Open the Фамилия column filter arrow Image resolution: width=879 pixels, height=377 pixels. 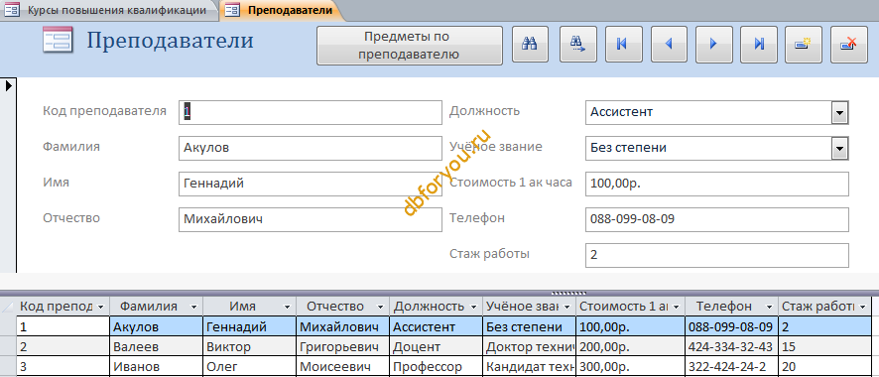pos(194,307)
